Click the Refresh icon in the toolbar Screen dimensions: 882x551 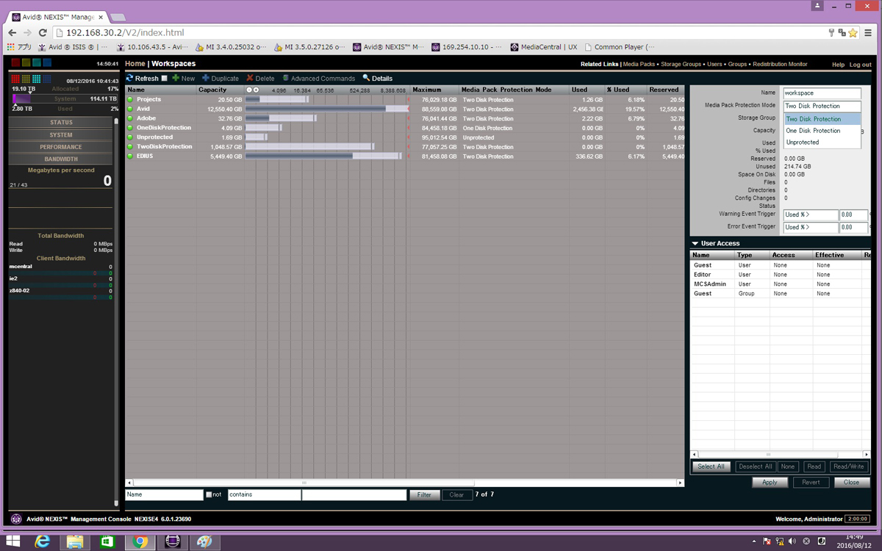click(130, 79)
